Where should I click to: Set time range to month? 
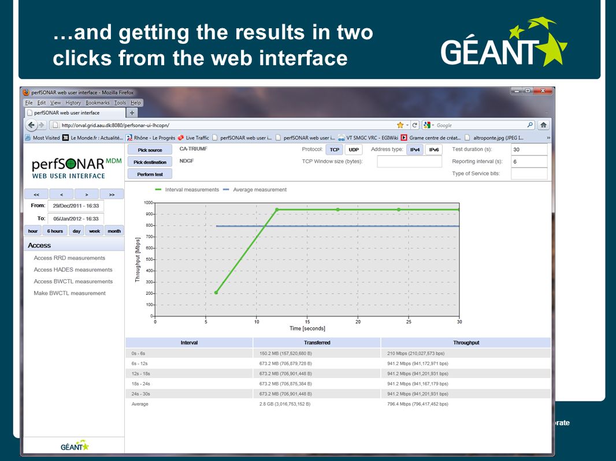[x=114, y=231]
